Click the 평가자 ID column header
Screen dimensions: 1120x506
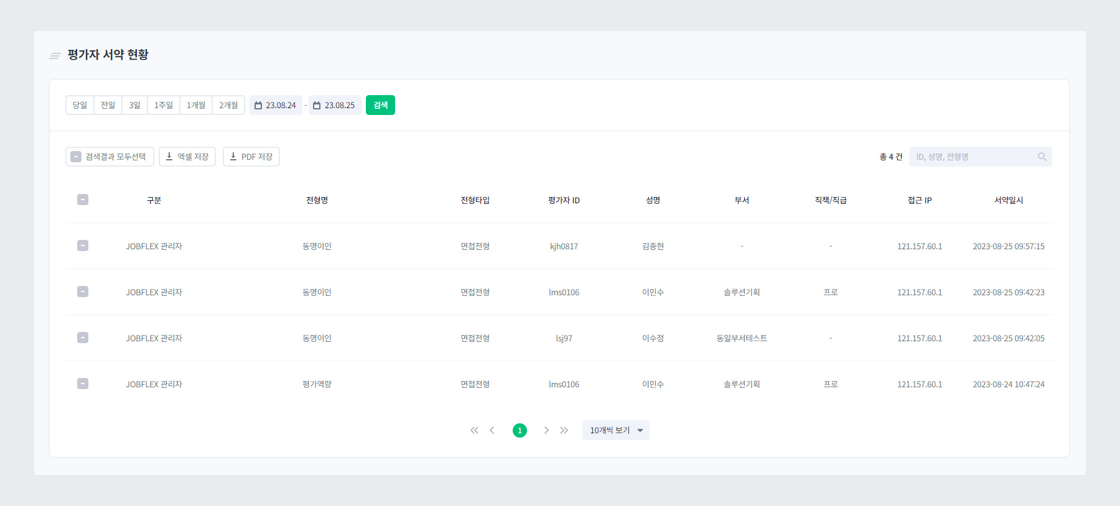564,200
